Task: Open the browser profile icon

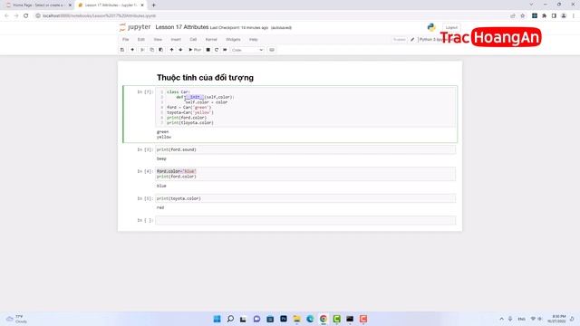Action: click(564, 16)
